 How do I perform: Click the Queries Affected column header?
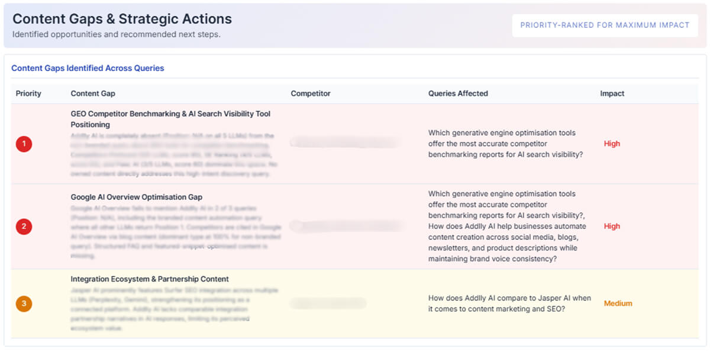click(458, 93)
